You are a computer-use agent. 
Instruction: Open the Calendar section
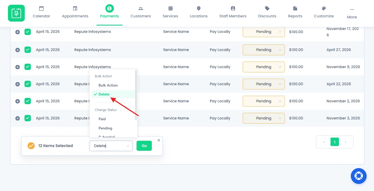tap(41, 12)
